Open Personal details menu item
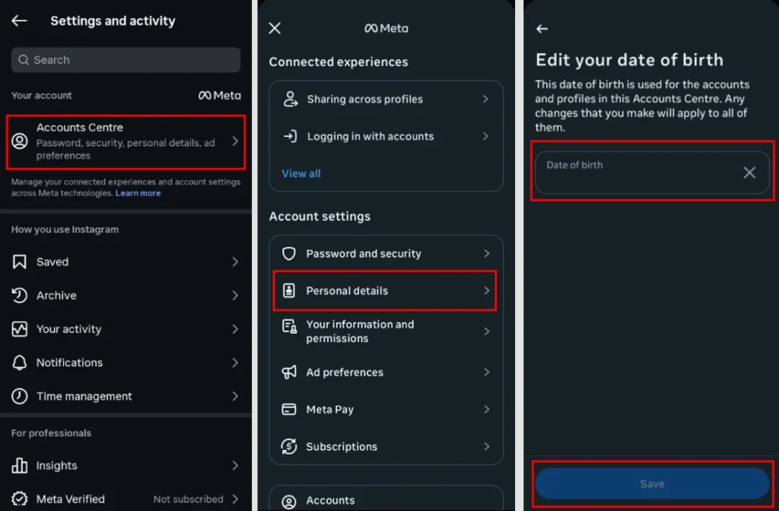This screenshot has height=511, width=779. click(x=385, y=291)
